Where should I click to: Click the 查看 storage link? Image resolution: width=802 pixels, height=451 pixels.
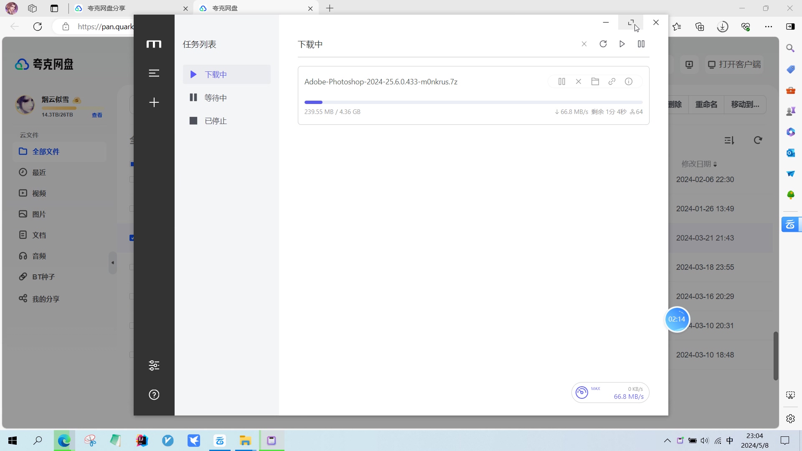coord(97,115)
